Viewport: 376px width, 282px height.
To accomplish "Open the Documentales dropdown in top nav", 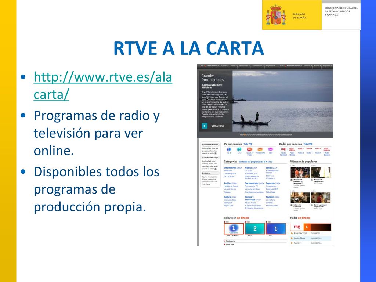I will 257,66.
